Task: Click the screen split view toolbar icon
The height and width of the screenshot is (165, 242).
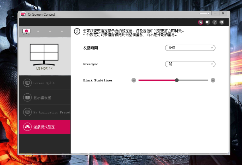Action: [x=208, y=22]
